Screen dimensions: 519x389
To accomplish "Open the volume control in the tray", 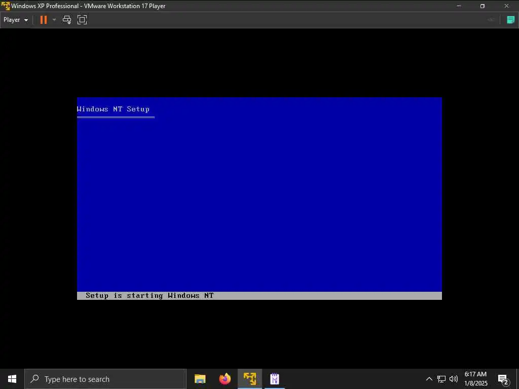I will [454, 379].
